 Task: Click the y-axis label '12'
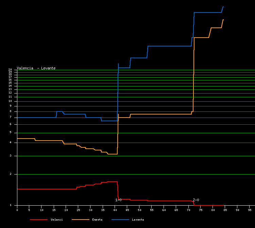(10, 93)
